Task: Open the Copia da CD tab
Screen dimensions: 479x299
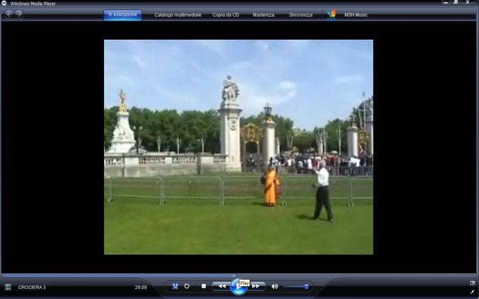Action: [226, 15]
